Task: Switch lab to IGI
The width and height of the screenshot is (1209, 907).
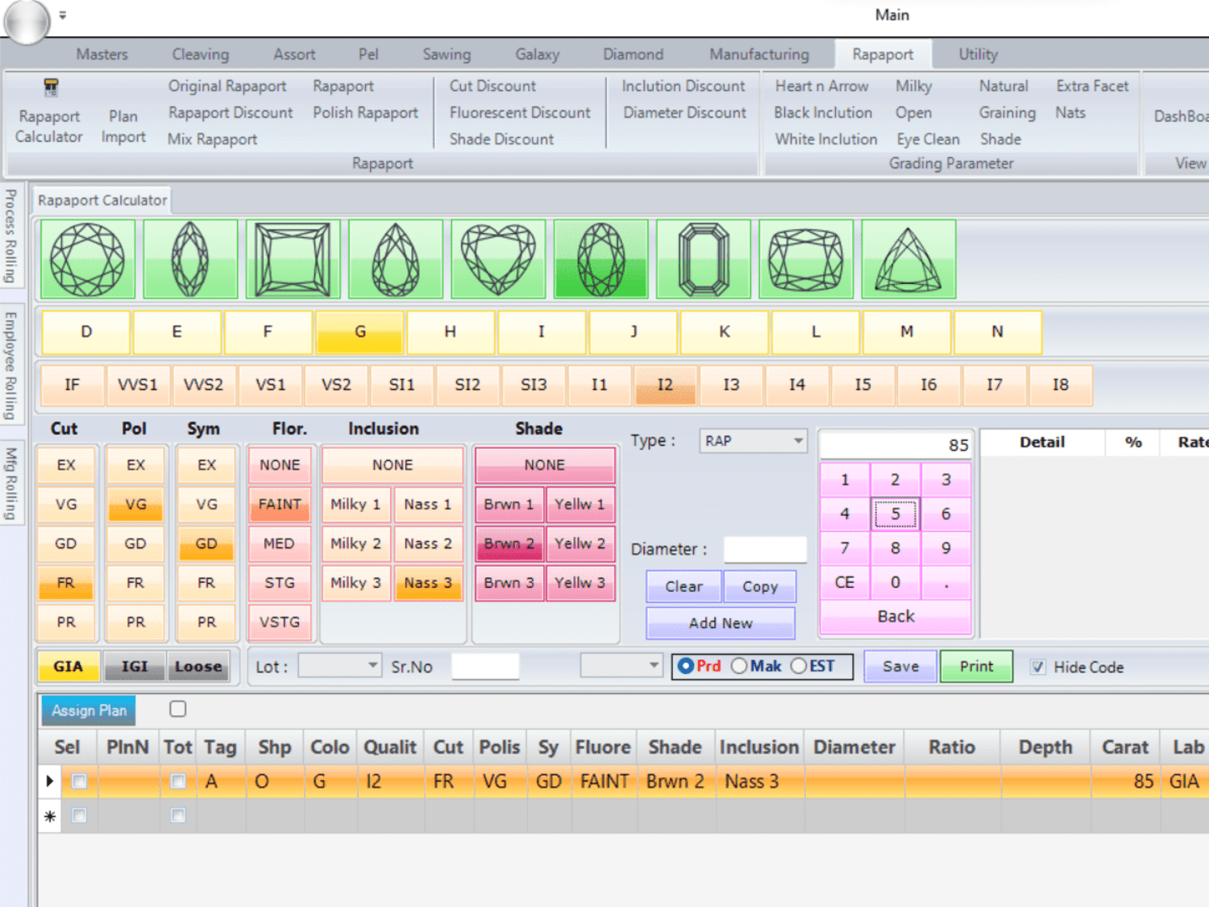Action: pyautogui.click(x=135, y=667)
